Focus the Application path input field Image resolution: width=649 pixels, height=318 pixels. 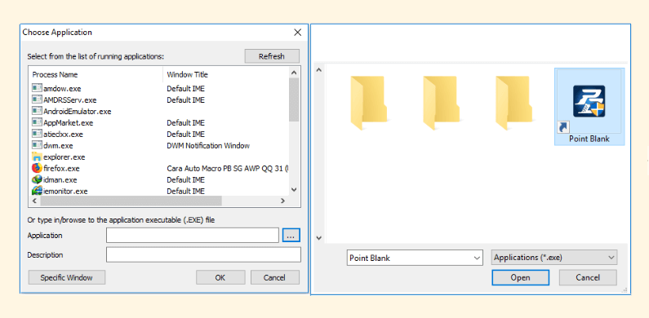pyautogui.click(x=193, y=236)
